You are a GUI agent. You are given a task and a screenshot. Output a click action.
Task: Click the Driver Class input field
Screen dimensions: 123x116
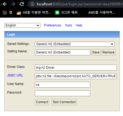point(76,68)
